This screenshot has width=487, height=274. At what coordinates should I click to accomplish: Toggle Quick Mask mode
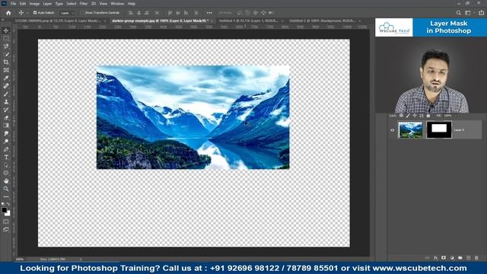coord(6,221)
